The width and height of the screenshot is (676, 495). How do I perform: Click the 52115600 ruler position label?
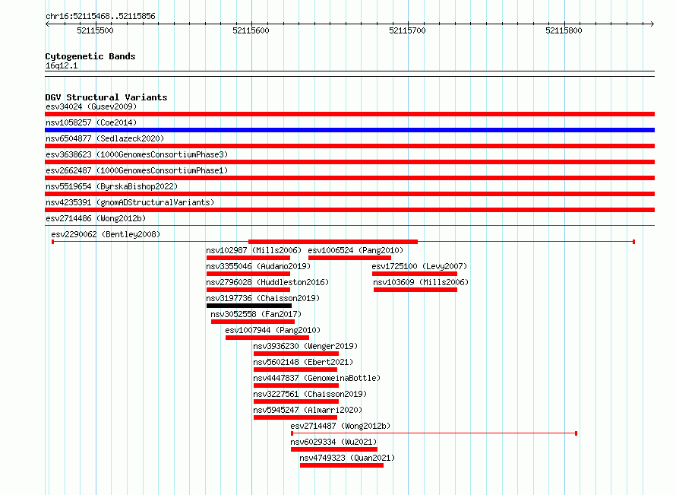point(251,30)
